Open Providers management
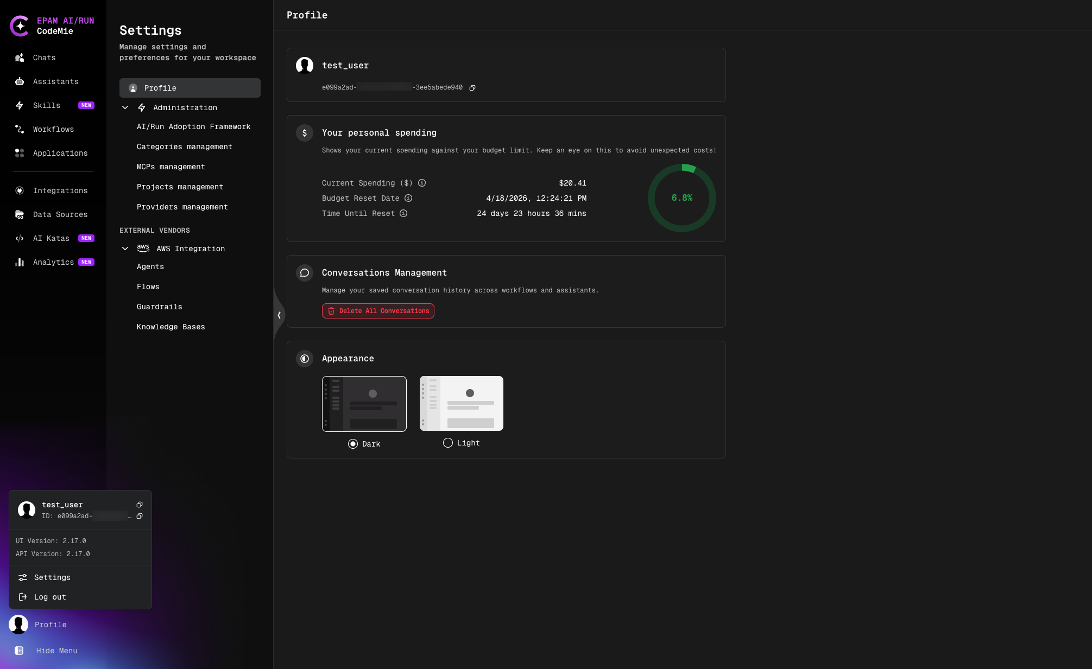Viewport: 1092px width, 669px height. pos(182,207)
